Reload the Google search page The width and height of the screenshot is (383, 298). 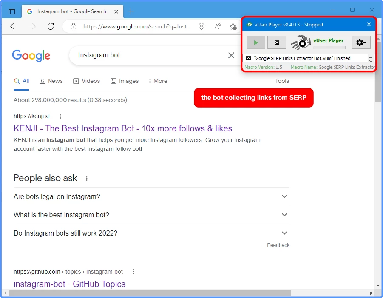click(x=51, y=26)
